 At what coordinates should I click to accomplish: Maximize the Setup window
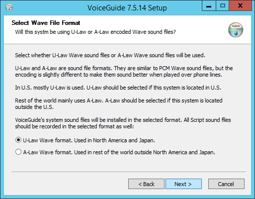click(223, 5)
